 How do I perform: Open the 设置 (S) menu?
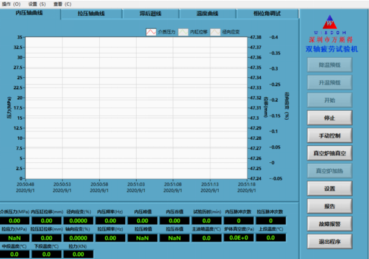pos(37,4)
